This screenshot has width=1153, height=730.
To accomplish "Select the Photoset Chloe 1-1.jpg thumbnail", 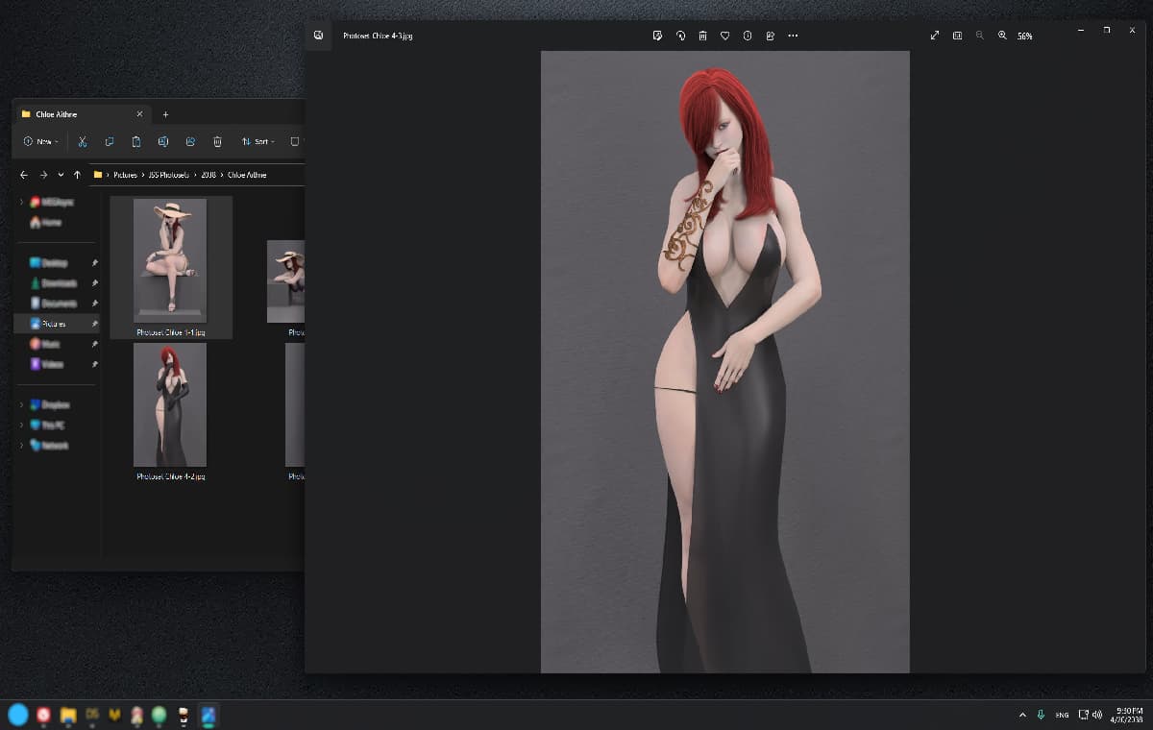I will point(170,259).
